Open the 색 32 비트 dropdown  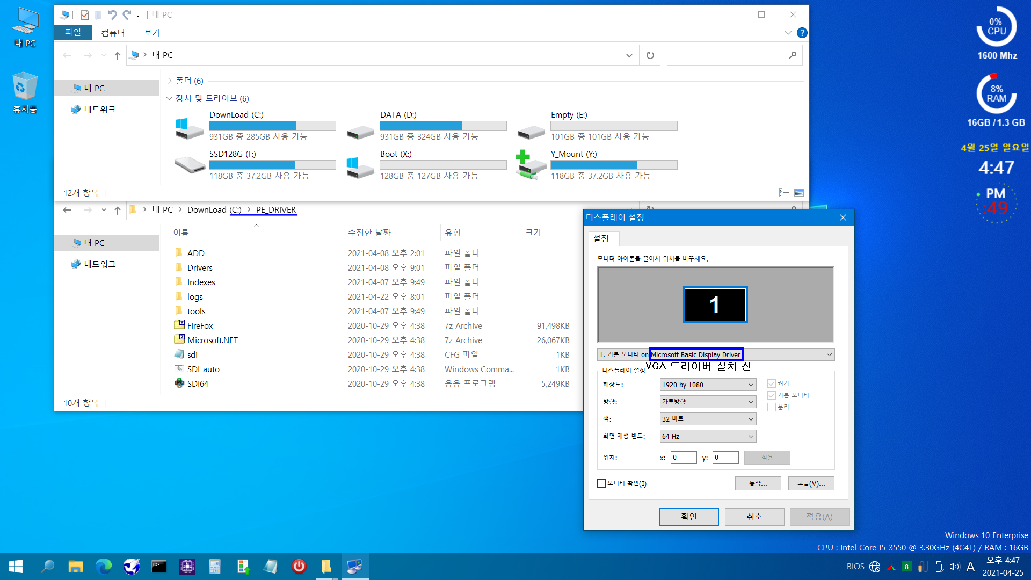tap(708, 419)
